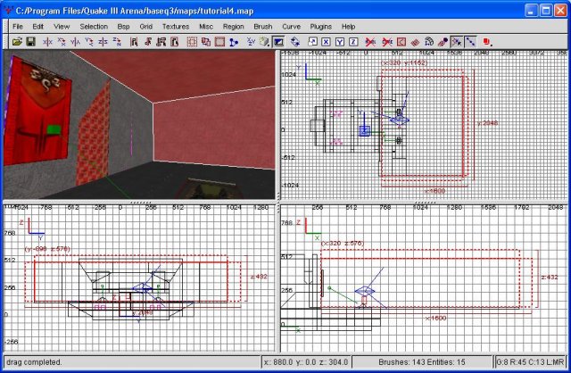Screen dimensions: 571x373
Task: Toggle Don't select model brushes icon
Action: click(370, 42)
